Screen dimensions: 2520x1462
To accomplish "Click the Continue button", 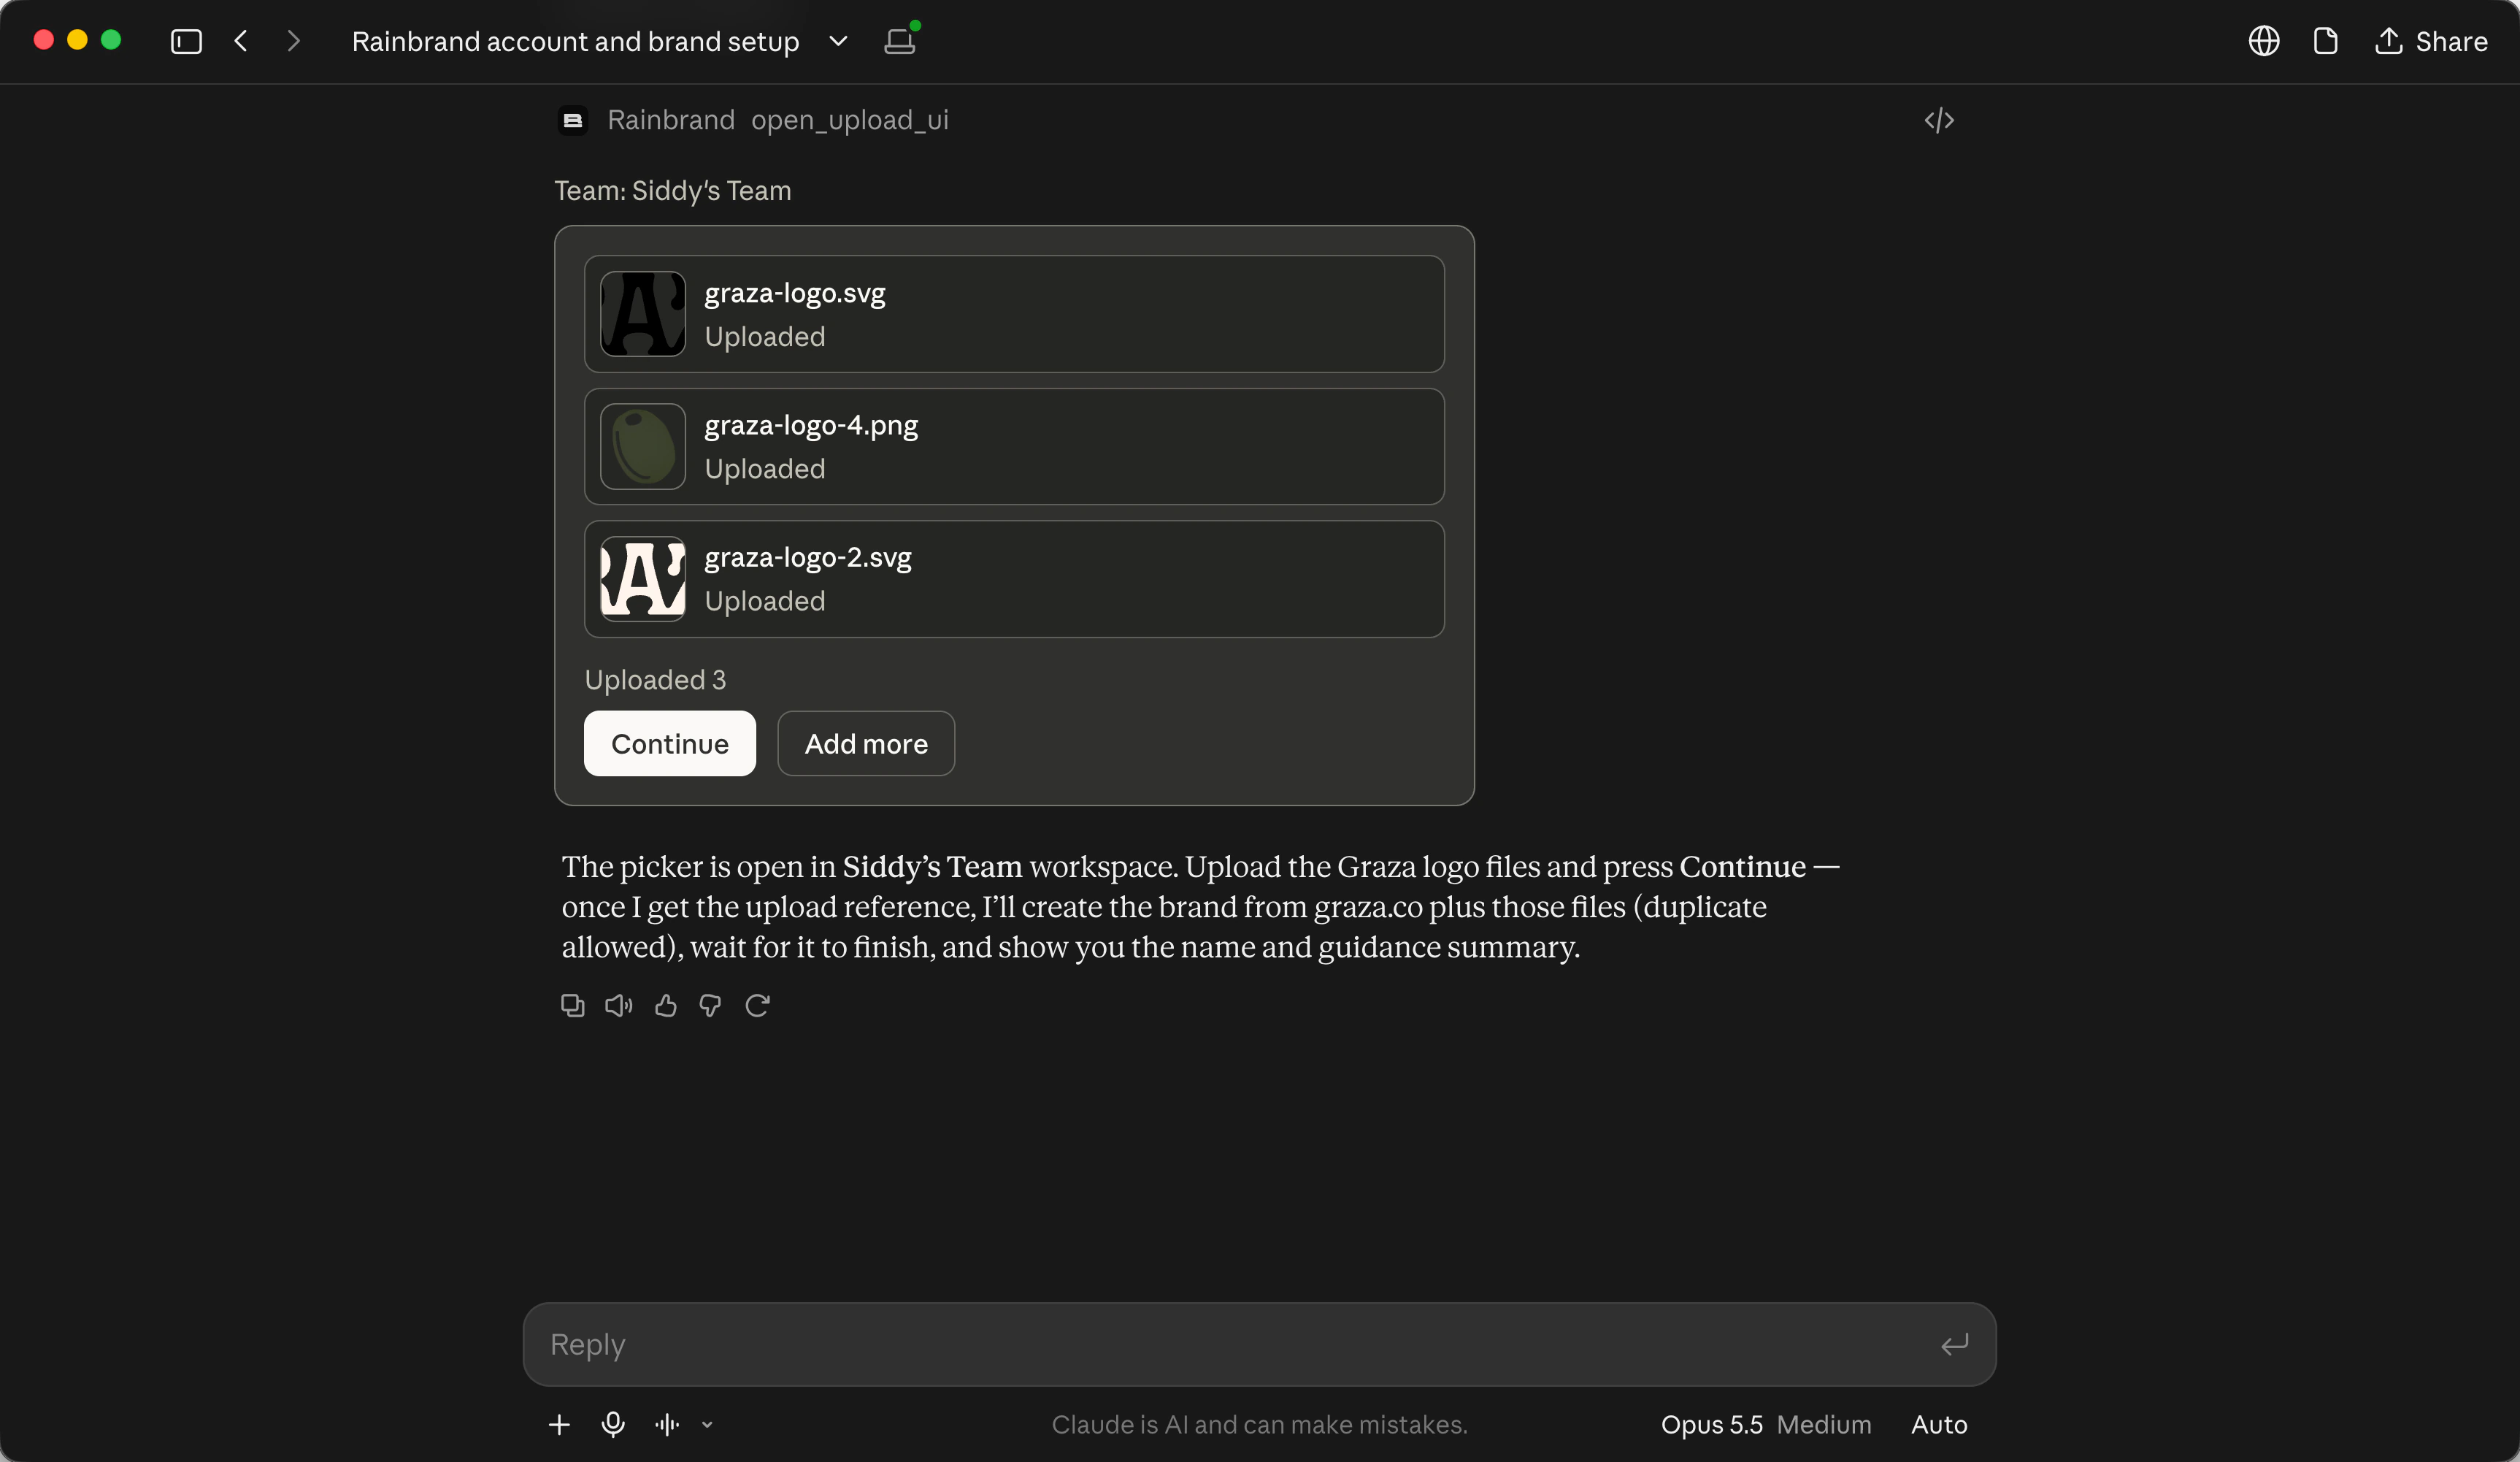I will [x=670, y=743].
